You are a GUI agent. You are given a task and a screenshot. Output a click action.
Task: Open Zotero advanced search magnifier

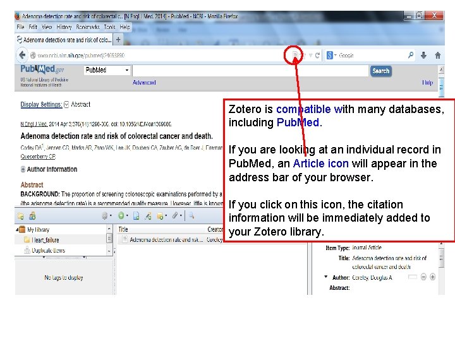point(191,215)
